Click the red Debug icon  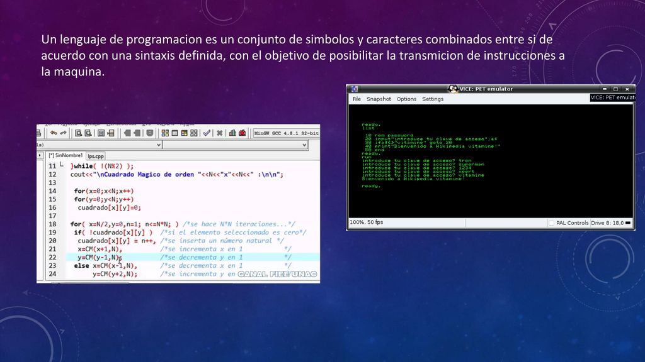[x=243, y=133]
